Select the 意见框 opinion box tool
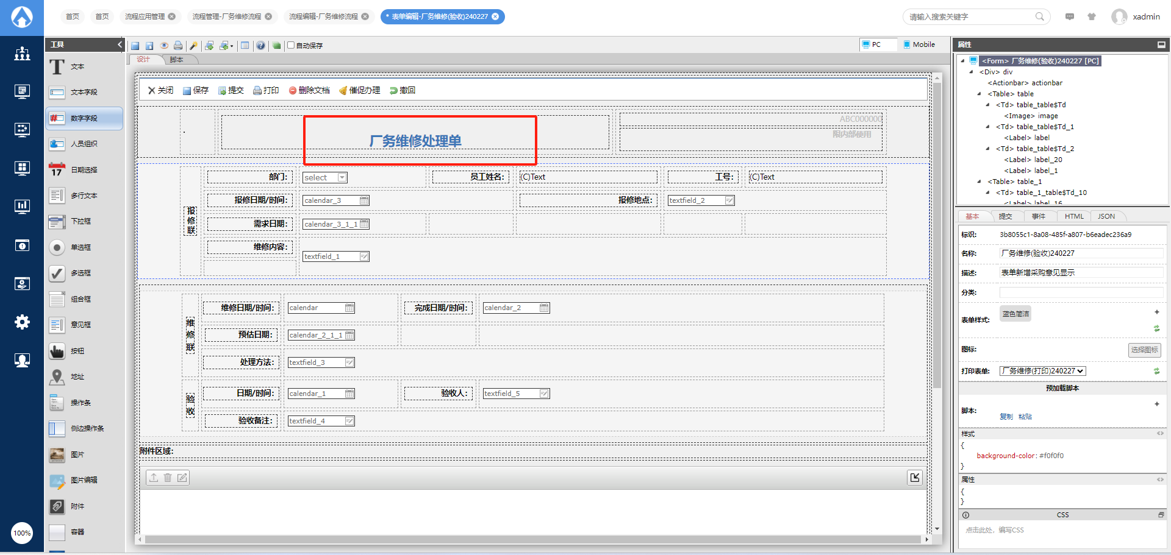Screen dimensions: 1171x555 tap(84, 325)
